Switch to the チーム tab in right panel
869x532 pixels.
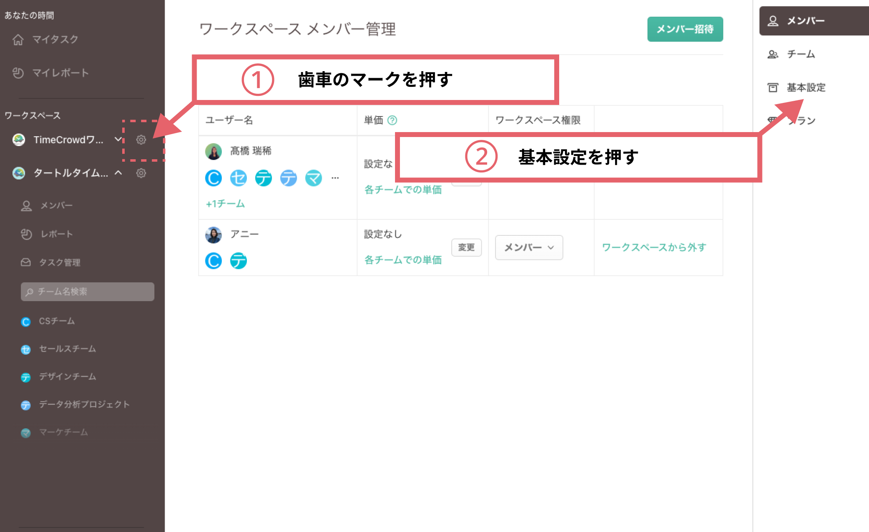coord(800,54)
